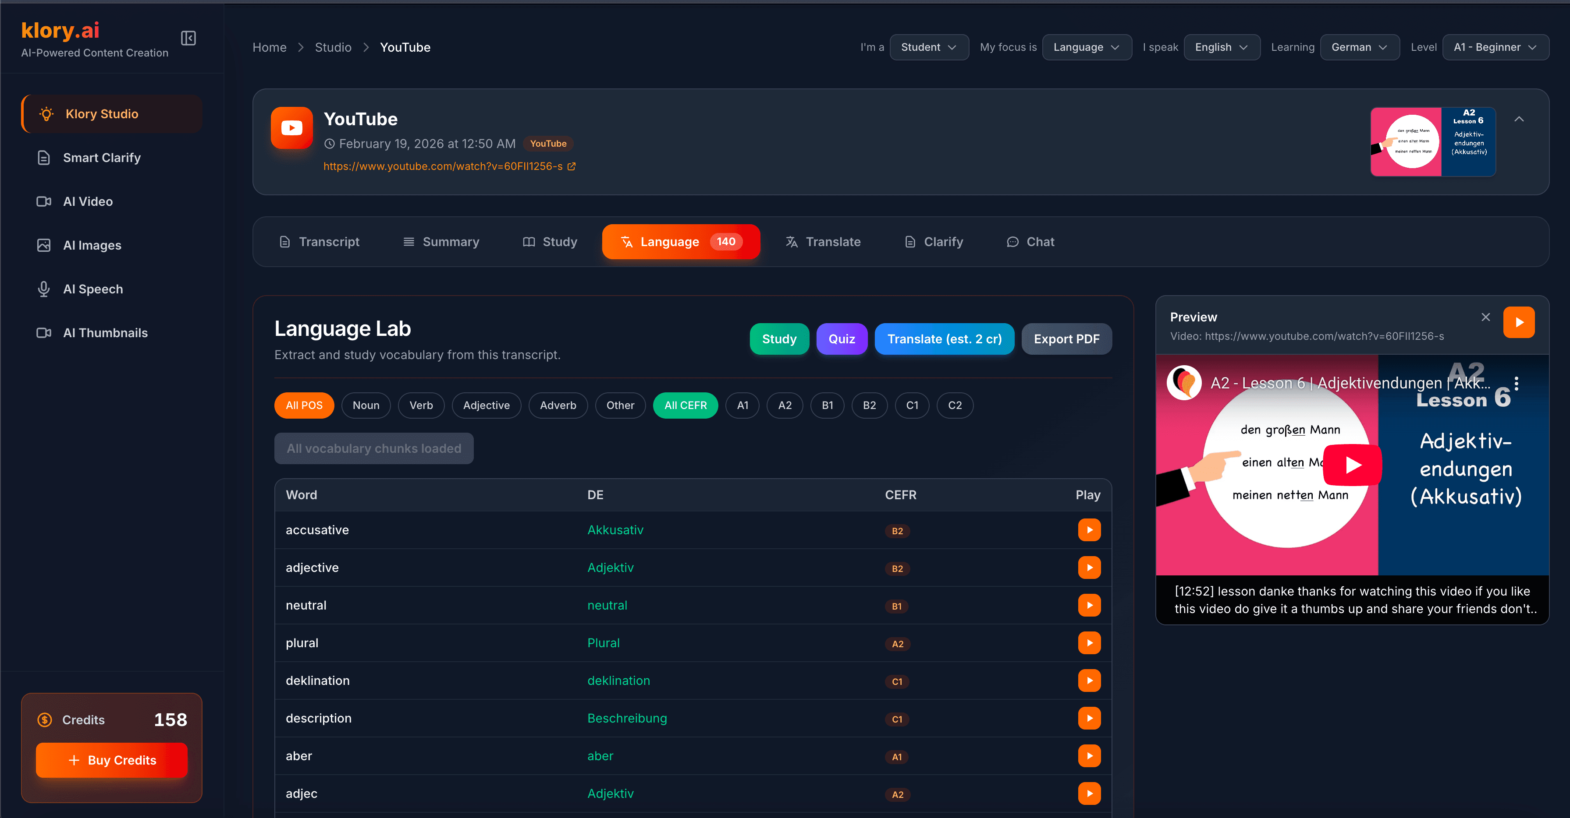Image resolution: width=1570 pixels, height=818 pixels.
Task: Play the video in the Preview panel
Action: [1520, 322]
